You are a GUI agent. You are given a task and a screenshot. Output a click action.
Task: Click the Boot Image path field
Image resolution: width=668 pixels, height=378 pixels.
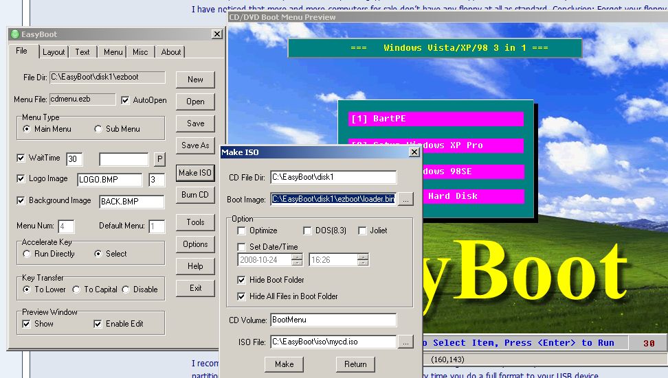pyautogui.click(x=333, y=199)
